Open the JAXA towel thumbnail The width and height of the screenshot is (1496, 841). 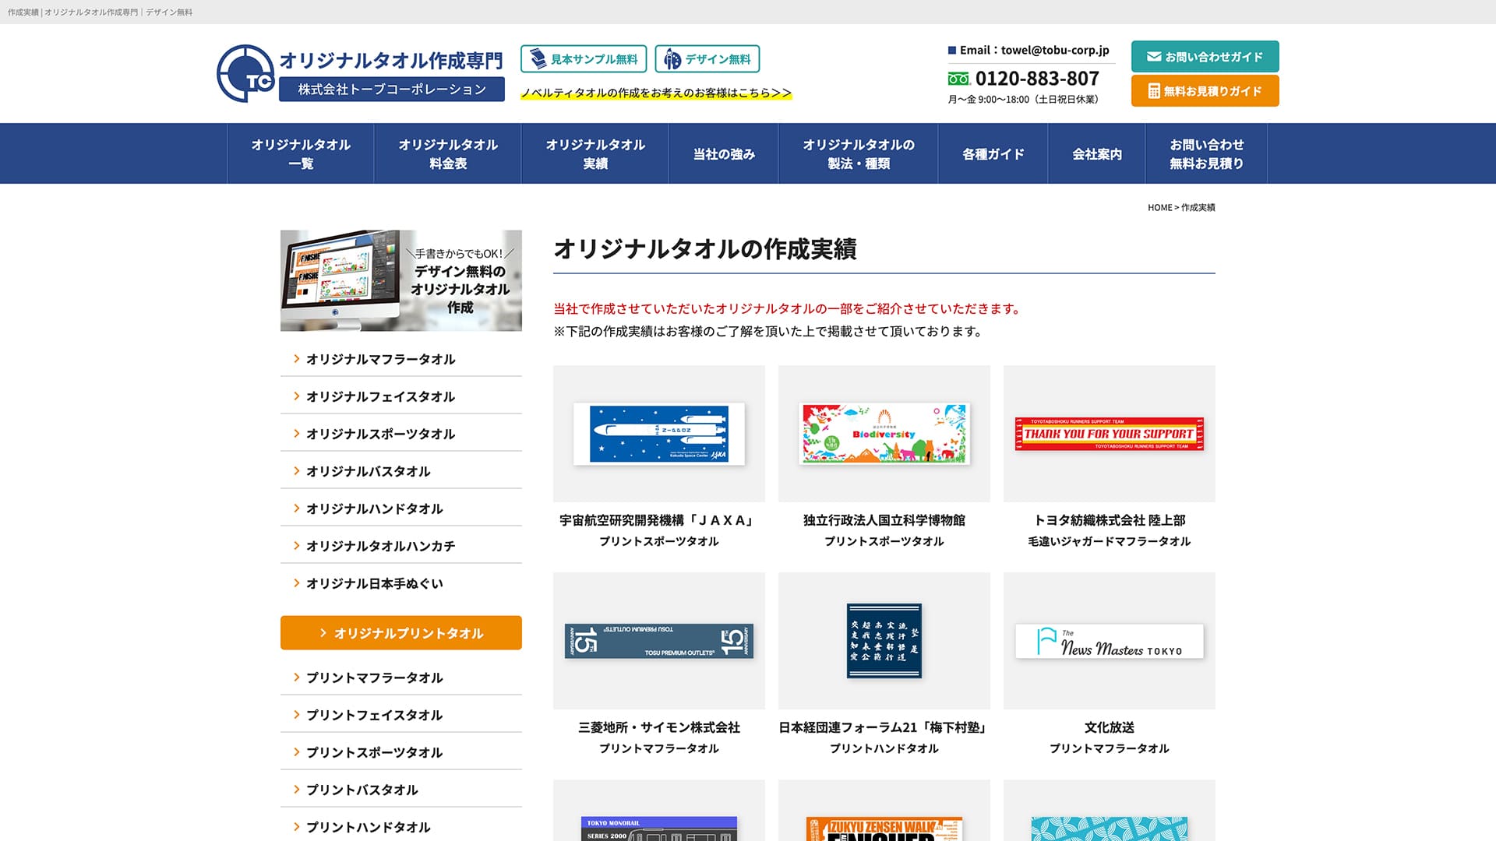point(659,434)
